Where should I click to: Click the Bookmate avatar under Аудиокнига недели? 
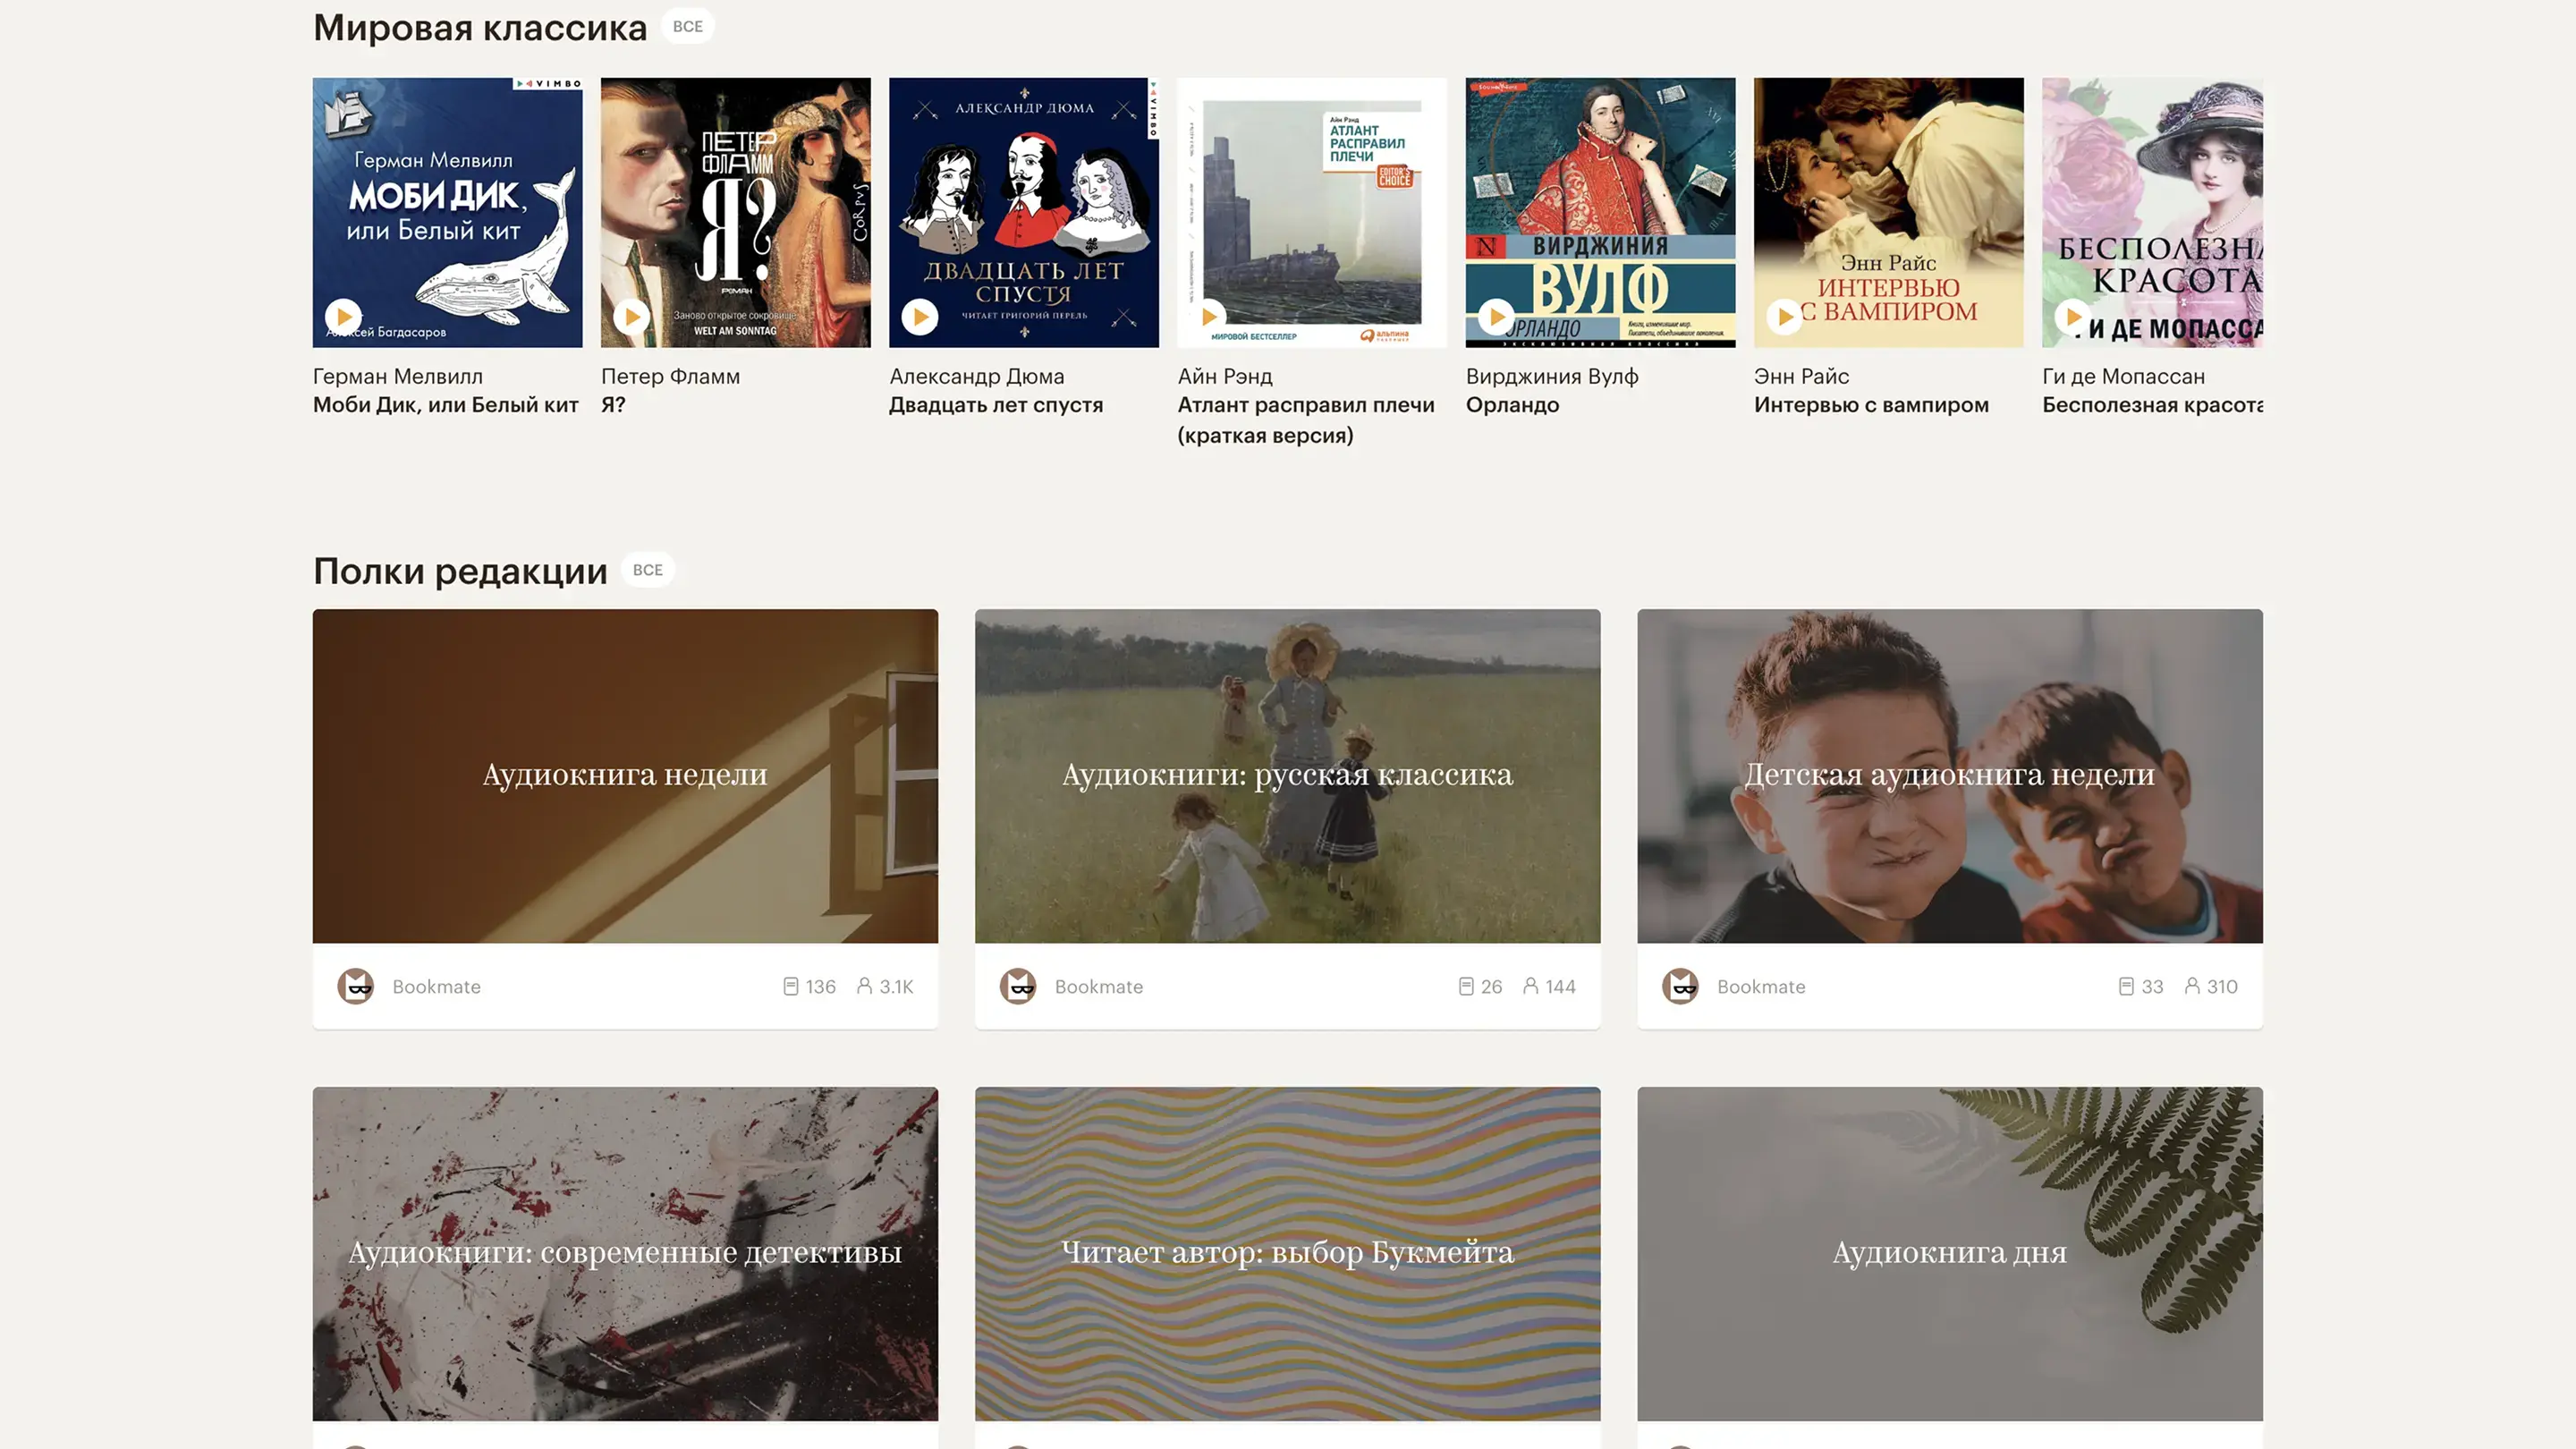click(356, 986)
